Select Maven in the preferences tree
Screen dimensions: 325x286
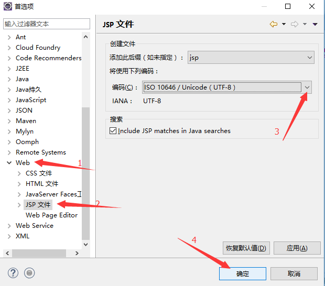tap(26, 121)
